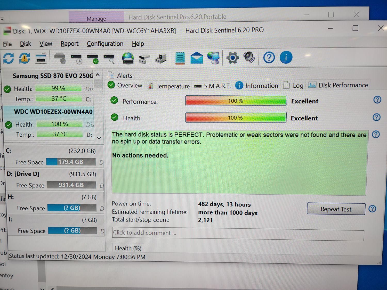Click the help icon beside status text box
This screenshot has height=290, width=387.
coord(376,134)
